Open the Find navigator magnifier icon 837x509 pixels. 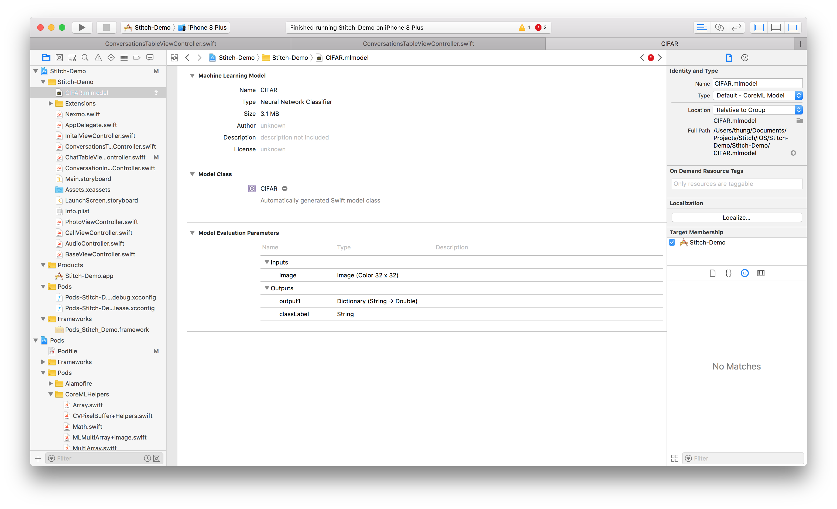pyautogui.click(x=85, y=58)
